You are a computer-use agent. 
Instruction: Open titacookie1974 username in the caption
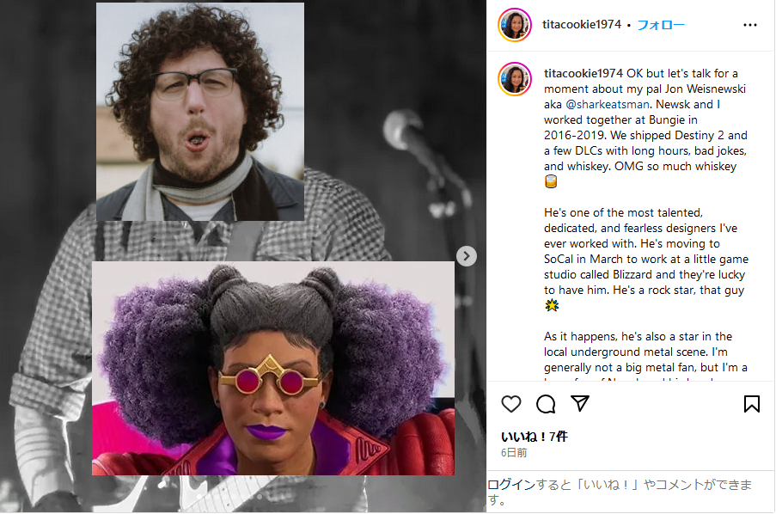pos(583,73)
